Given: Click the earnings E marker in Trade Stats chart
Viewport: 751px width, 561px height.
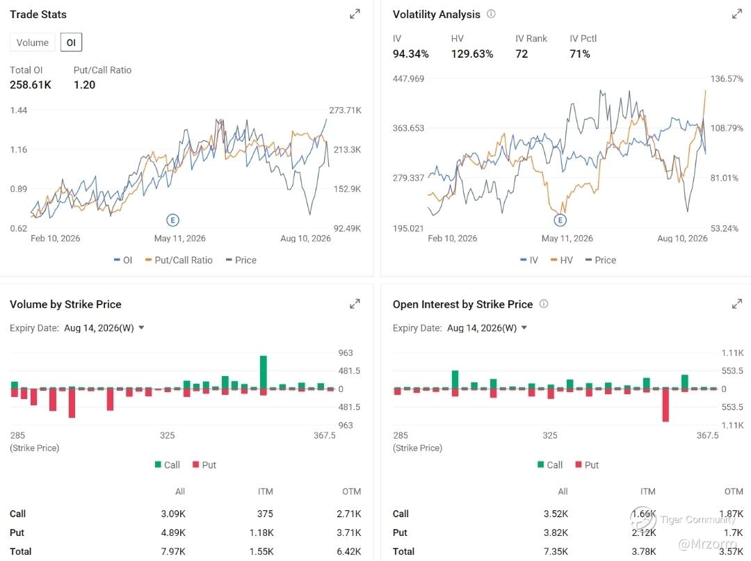Looking at the screenshot, I should click(172, 220).
